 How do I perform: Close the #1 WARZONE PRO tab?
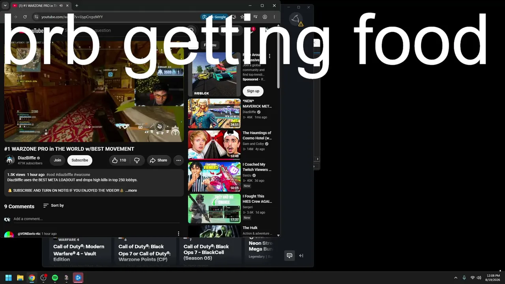point(67,6)
